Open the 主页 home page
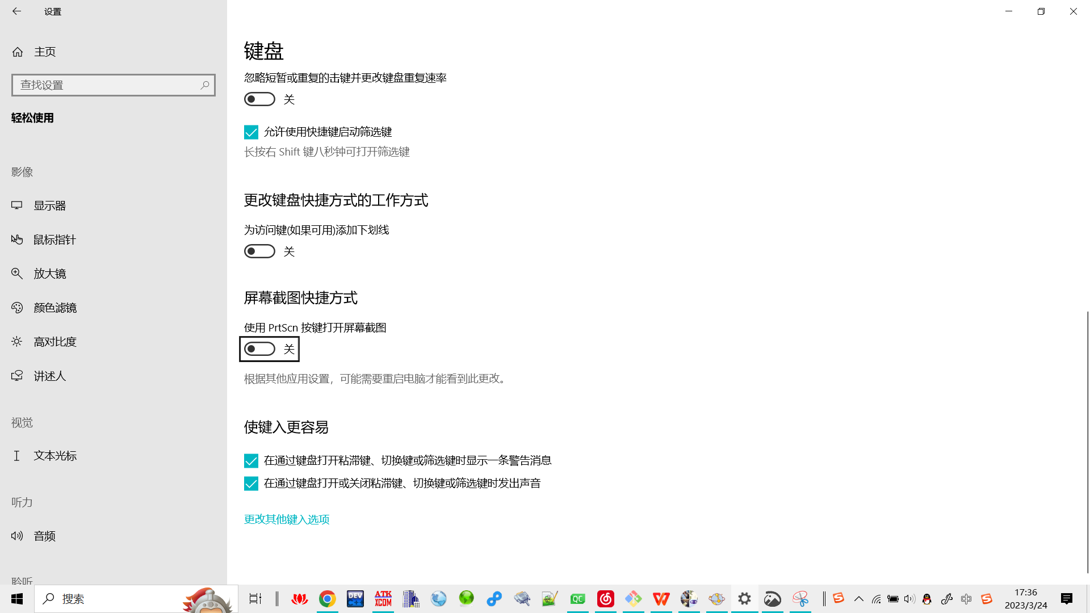The image size is (1090, 613). click(x=44, y=52)
